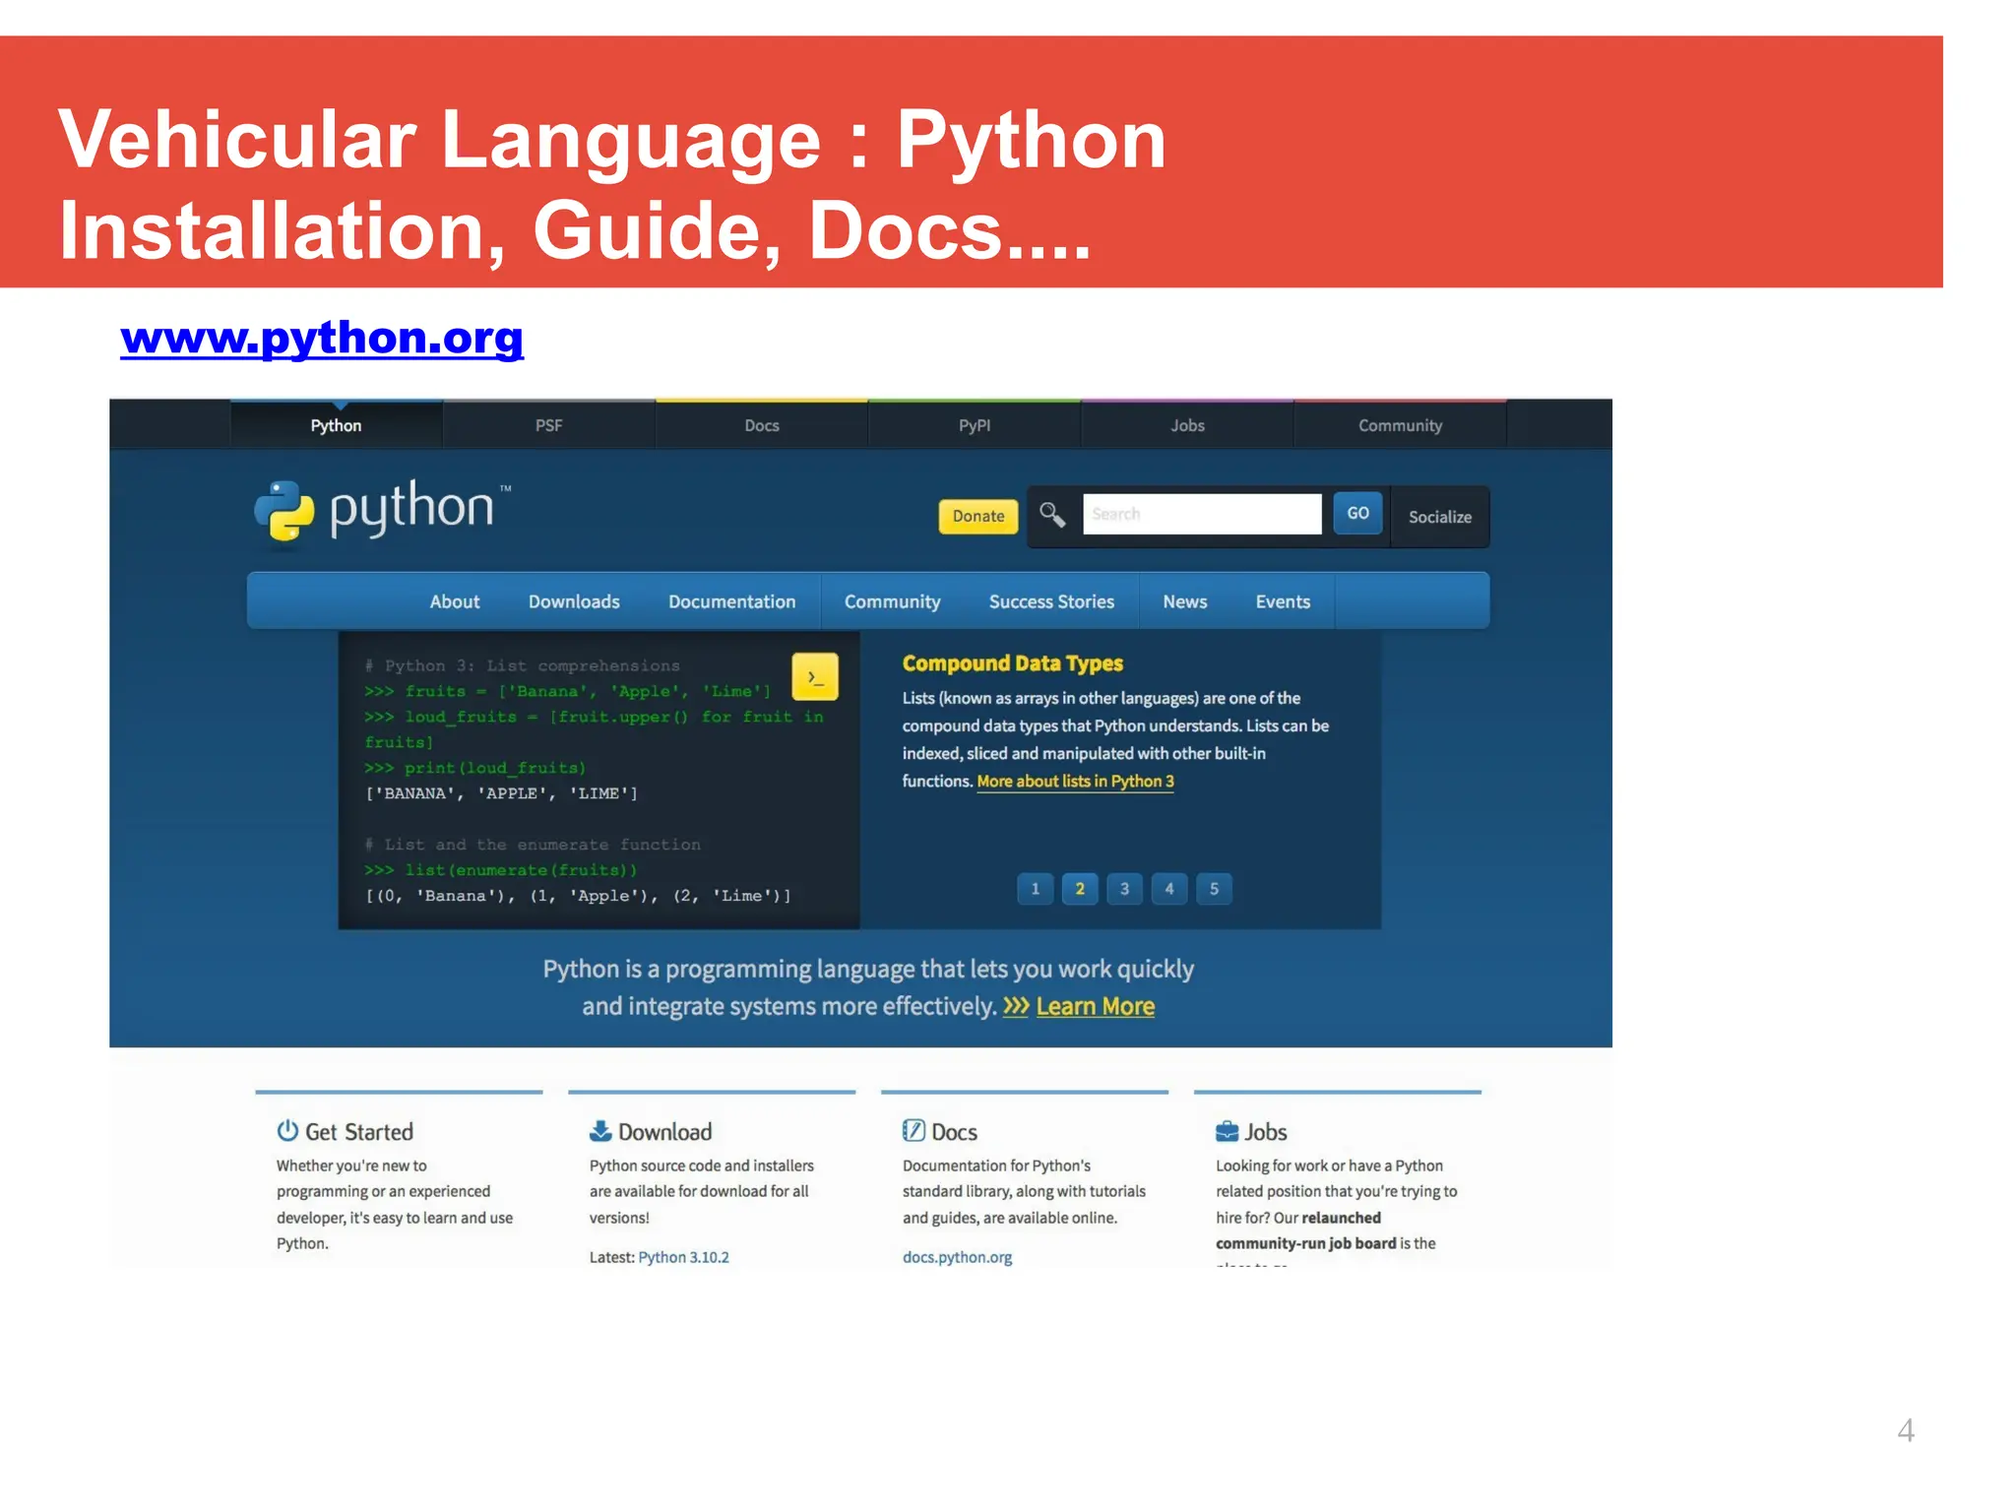Click the Docs pencil icon
The width and height of the screenshot is (2016, 1512).
(x=913, y=1130)
